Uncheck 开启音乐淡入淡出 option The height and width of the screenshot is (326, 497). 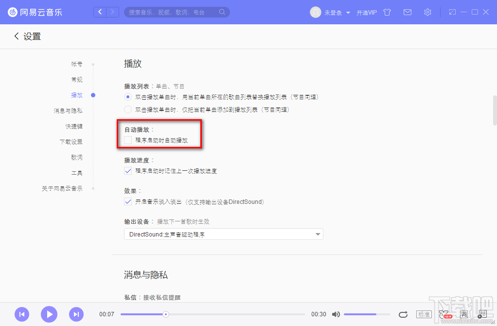(127, 201)
